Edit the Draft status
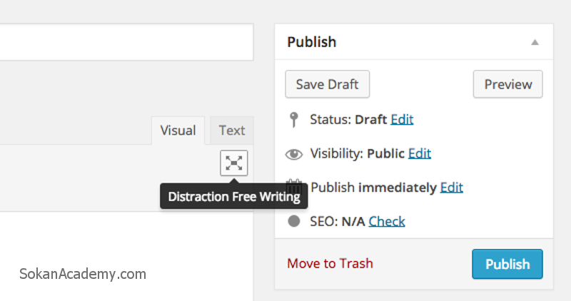Viewport: 571px width, 301px height. [x=402, y=119]
